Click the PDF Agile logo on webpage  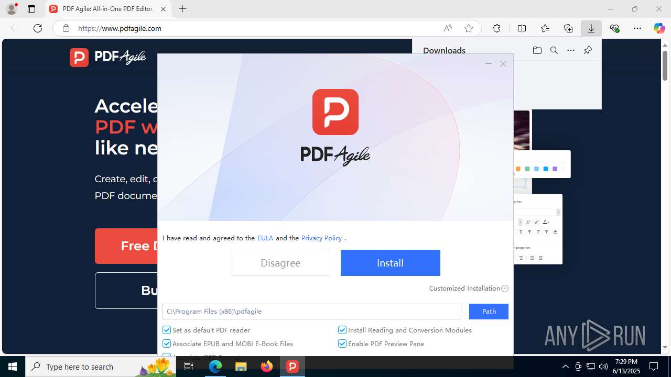[108, 57]
